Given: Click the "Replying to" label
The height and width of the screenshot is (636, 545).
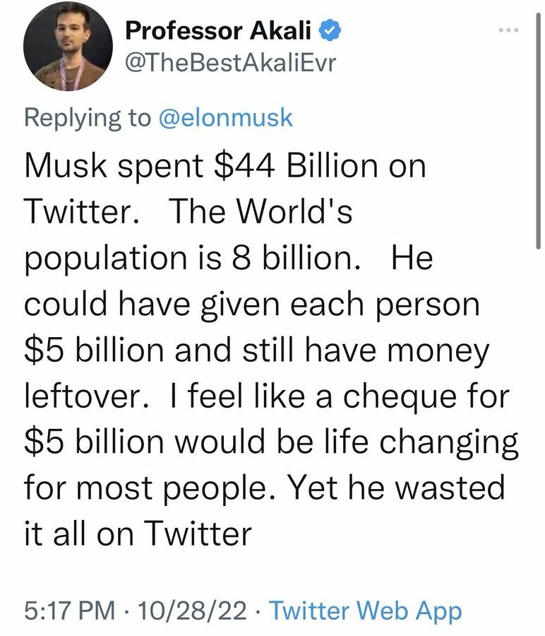Looking at the screenshot, I should 88,117.
